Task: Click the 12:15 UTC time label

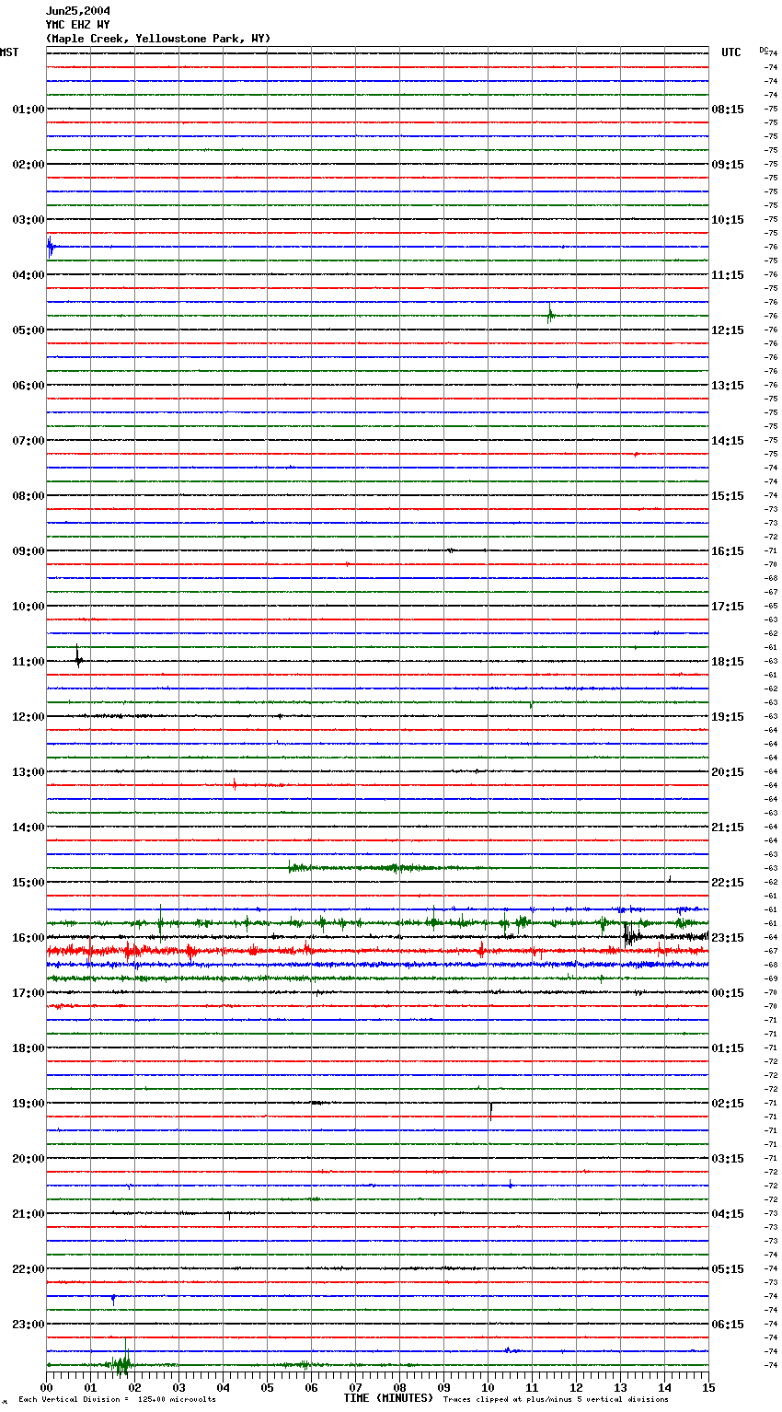Action: tap(728, 330)
